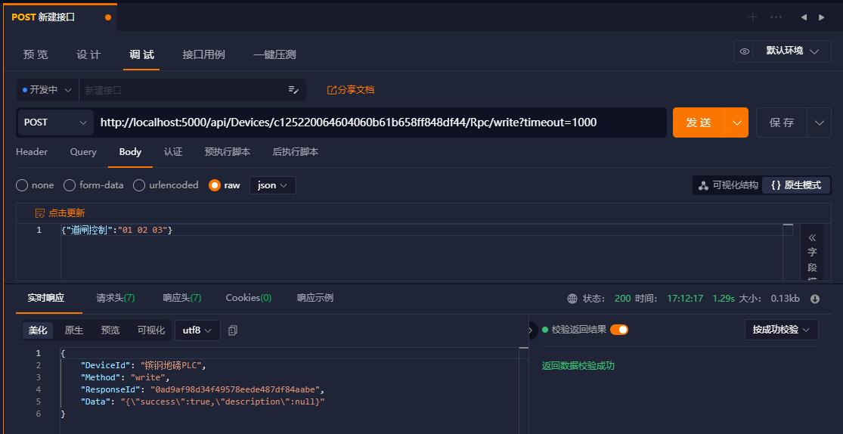
Task: Click the environment eye preview icon
Action: click(745, 51)
